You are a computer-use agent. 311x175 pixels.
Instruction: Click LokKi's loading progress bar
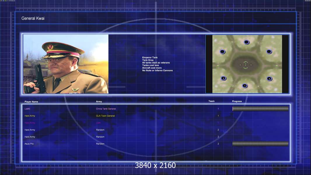click(x=261, y=108)
